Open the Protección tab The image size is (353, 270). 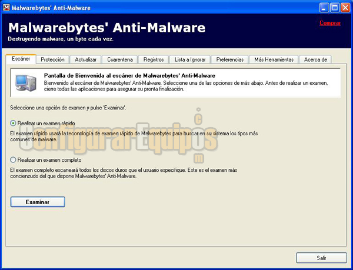pos(52,59)
